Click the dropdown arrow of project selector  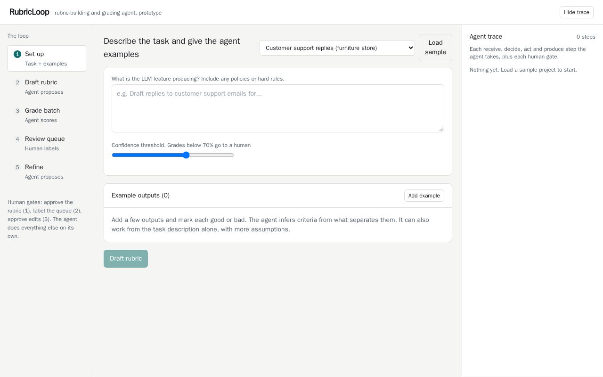pyautogui.click(x=409, y=48)
